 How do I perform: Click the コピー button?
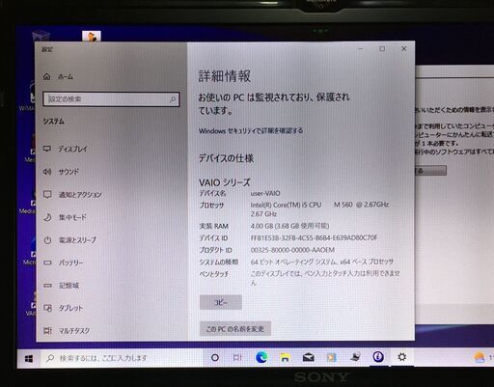coord(221,302)
